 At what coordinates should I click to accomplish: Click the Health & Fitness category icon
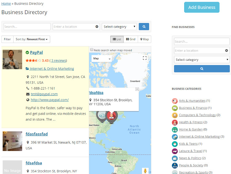coord(175,122)
